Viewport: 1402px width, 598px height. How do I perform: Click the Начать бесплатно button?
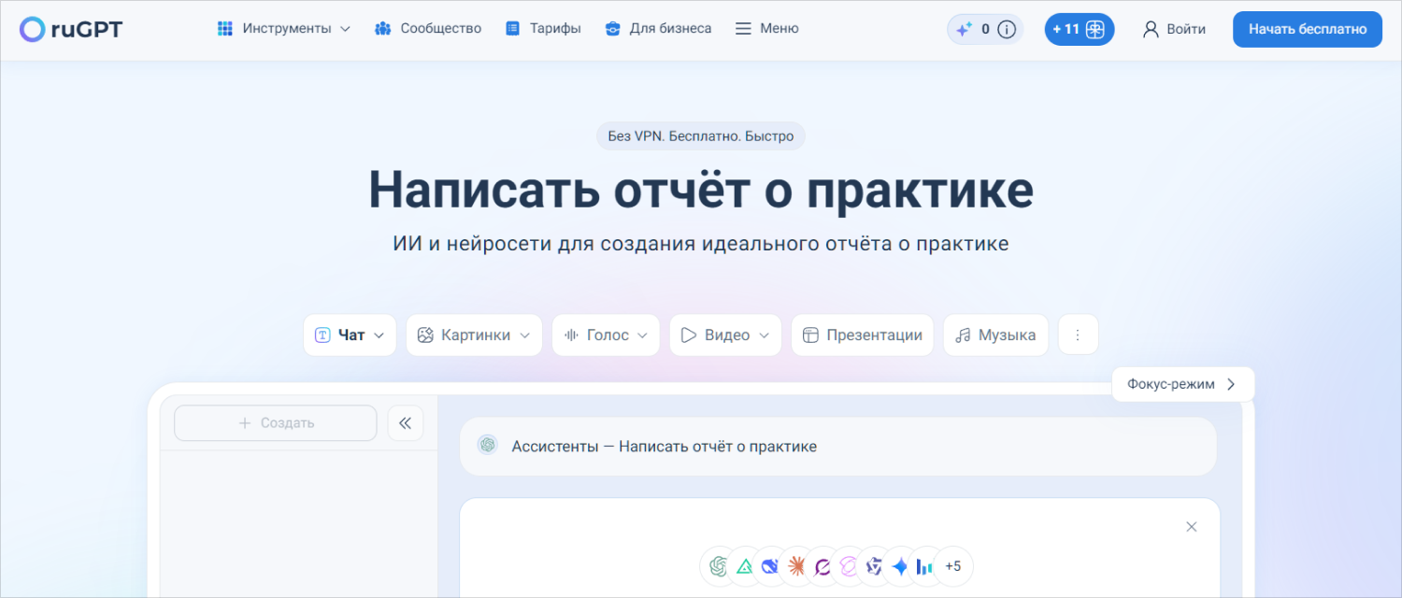tap(1307, 29)
